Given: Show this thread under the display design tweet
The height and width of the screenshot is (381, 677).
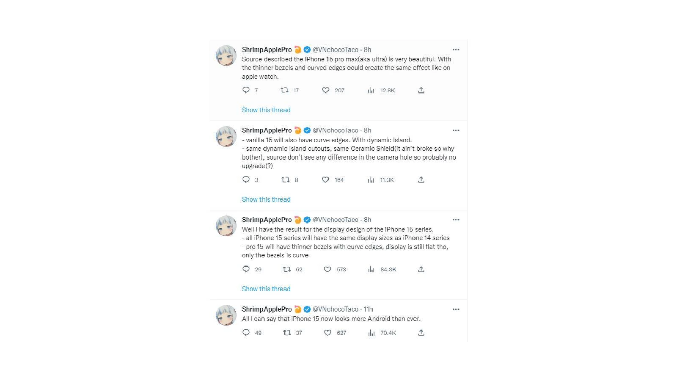Looking at the screenshot, I should pyautogui.click(x=266, y=289).
